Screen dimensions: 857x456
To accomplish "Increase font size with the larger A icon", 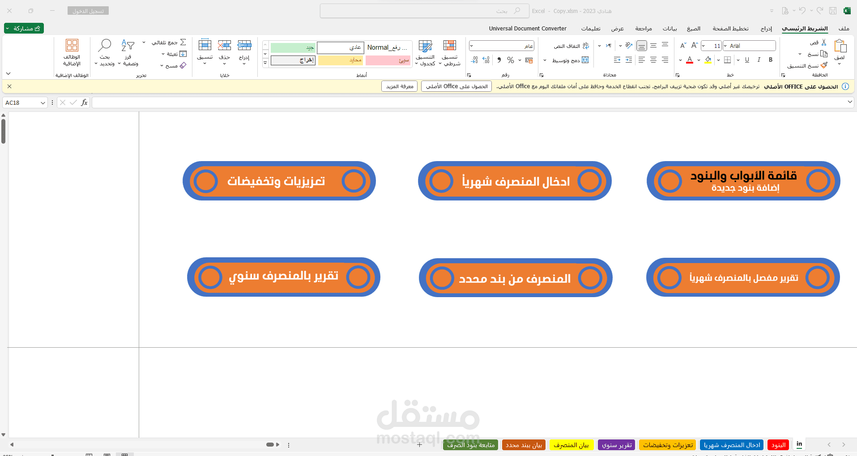I will point(695,46).
